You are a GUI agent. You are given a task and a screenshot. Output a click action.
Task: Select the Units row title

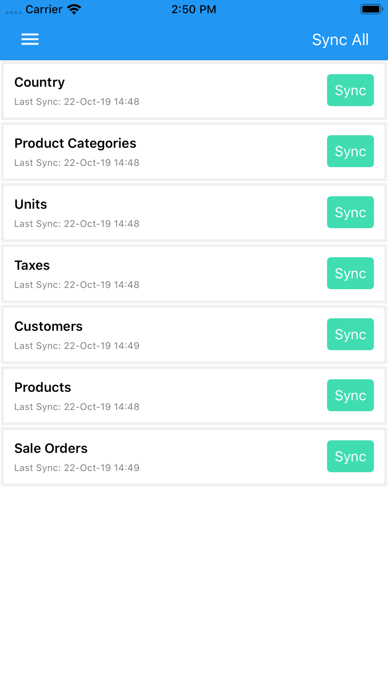[31, 204]
